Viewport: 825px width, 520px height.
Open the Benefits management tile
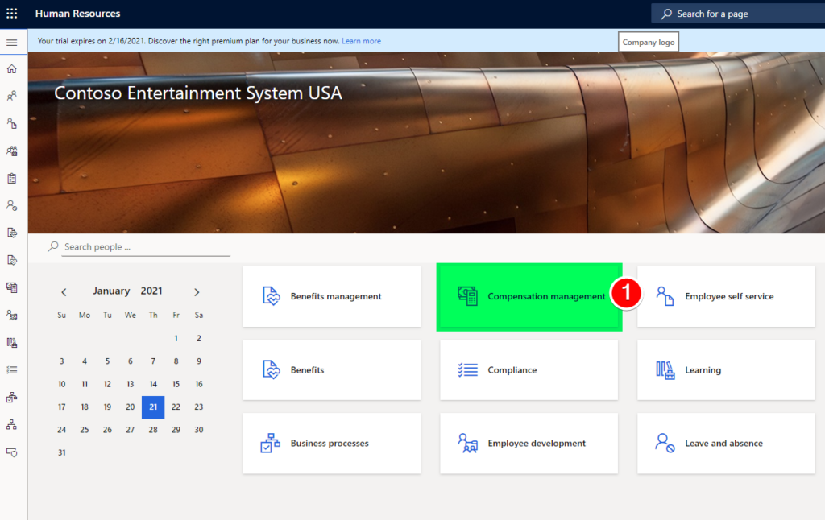click(331, 296)
